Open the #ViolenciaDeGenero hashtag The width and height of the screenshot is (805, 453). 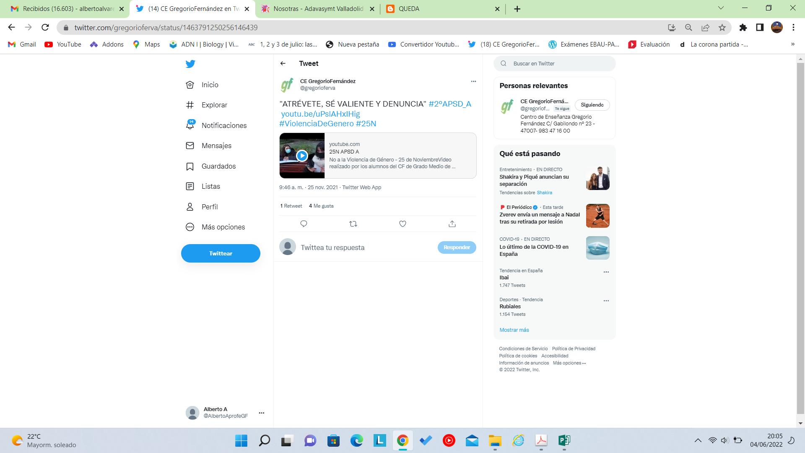[317, 123]
